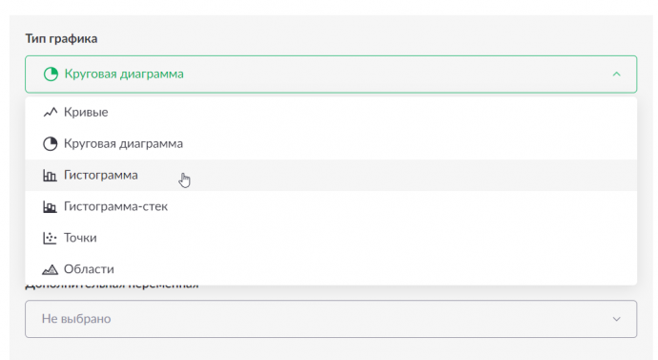Click the Тип графика label
This screenshot has height=360, width=658.
61,38
